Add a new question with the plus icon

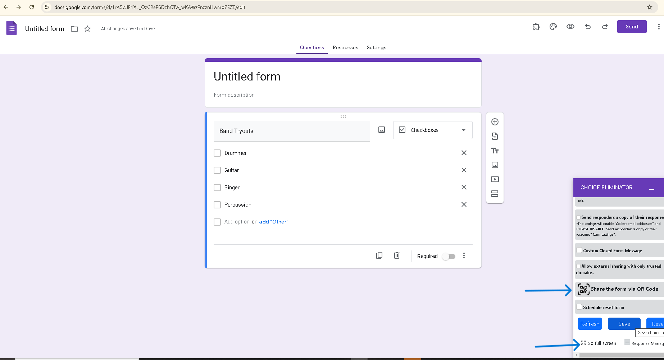pos(495,122)
